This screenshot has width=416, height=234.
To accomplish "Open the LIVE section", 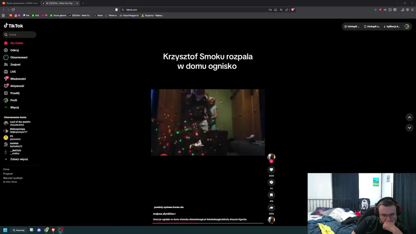I will click(x=10, y=71).
